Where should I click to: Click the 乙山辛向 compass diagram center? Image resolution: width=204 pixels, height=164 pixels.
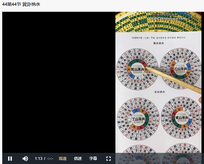click(180, 69)
